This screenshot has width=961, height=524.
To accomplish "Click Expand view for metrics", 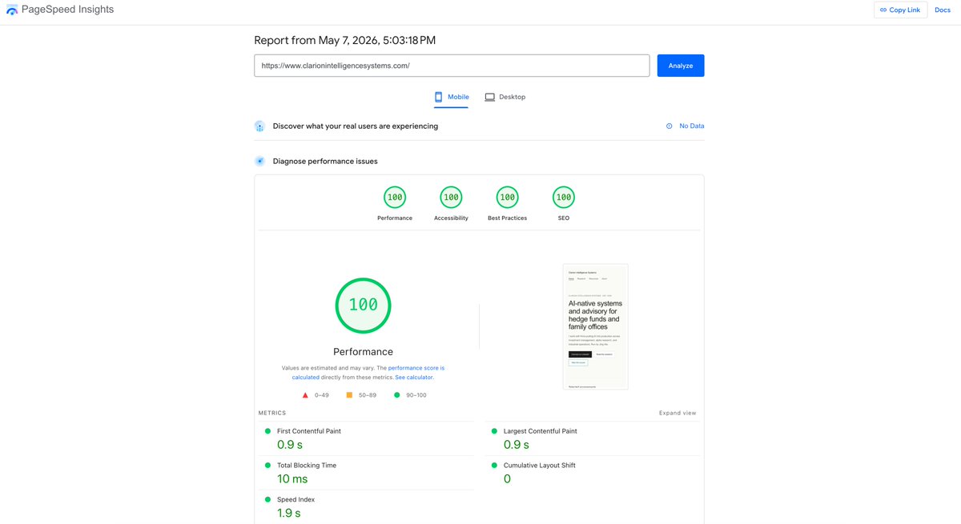I will 678,413.
